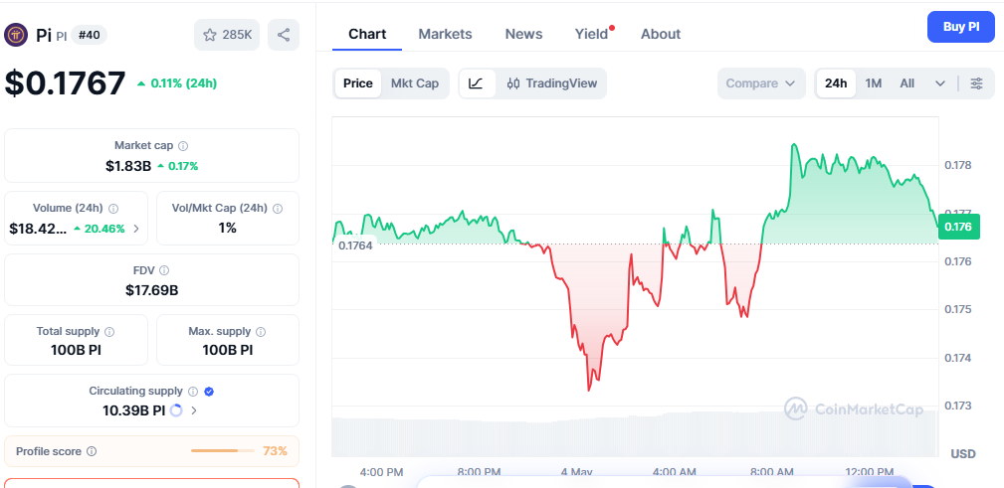Expand Circulating supply details chevron

point(194,410)
